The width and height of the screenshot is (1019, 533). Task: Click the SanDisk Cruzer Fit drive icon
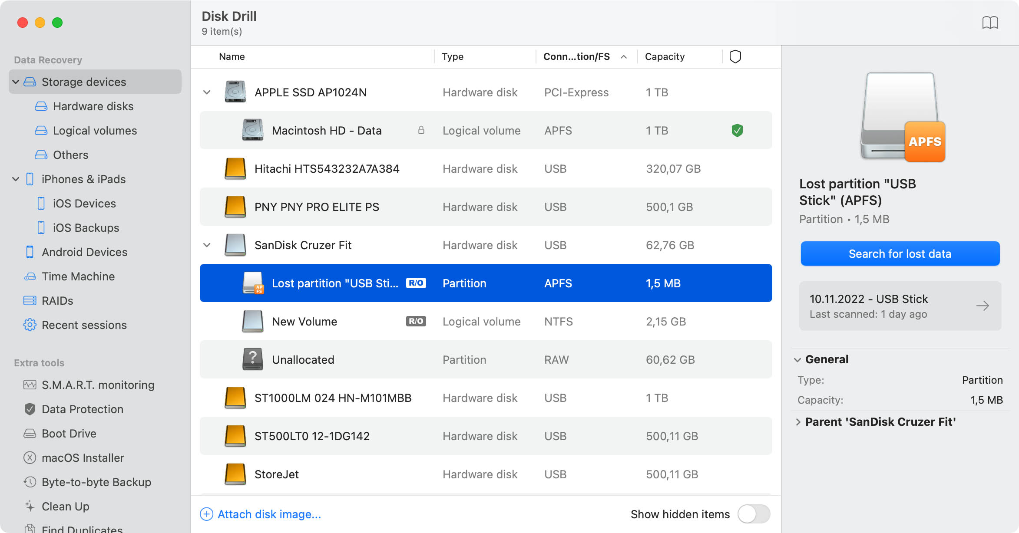235,245
